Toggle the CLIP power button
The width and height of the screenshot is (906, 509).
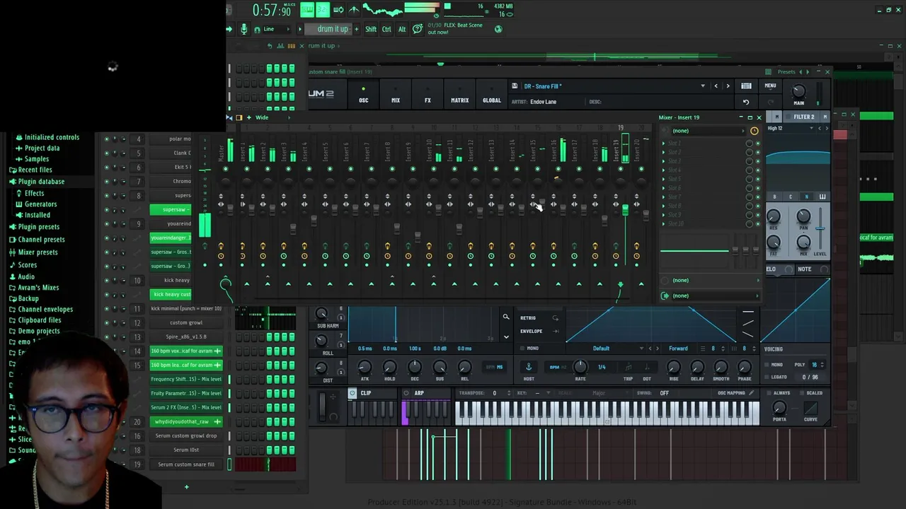coord(352,393)
